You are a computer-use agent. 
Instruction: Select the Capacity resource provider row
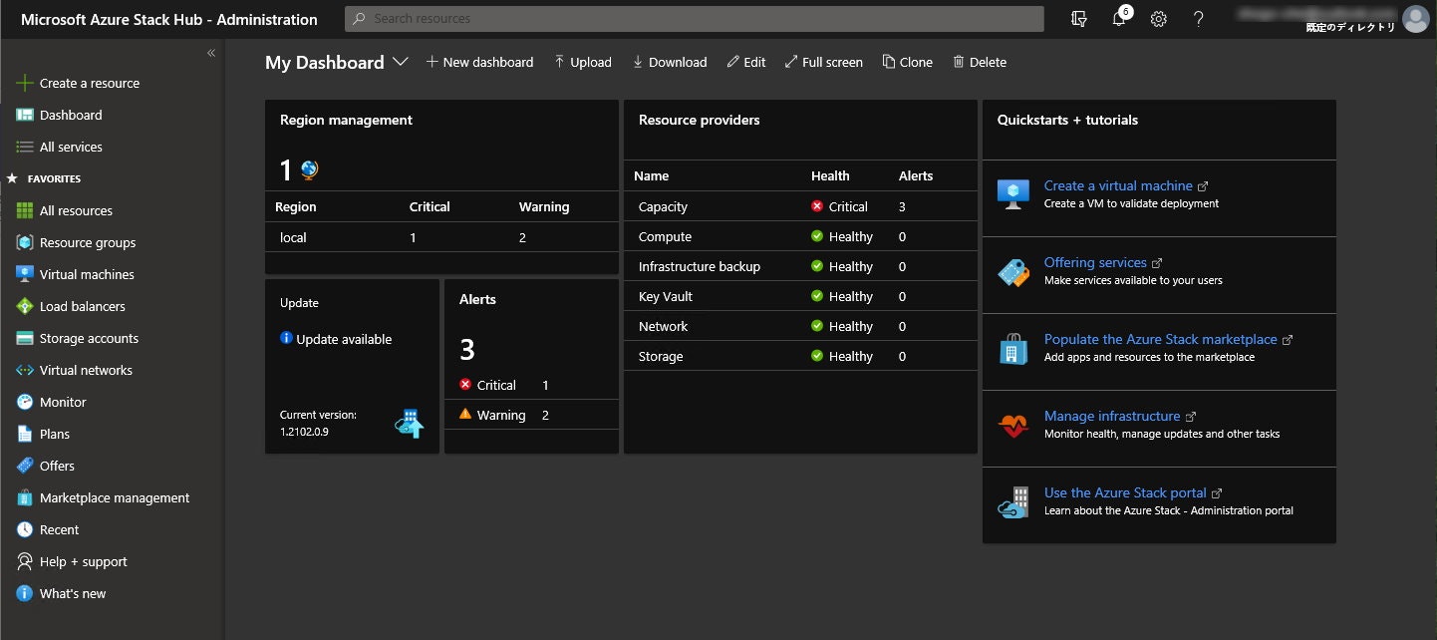tap(800, 206)
